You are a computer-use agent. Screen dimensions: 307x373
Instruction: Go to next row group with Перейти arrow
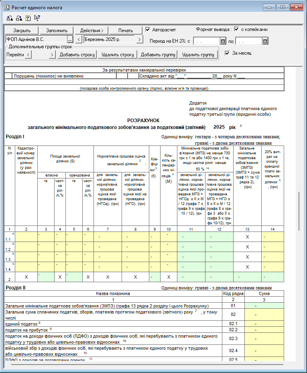(52, 55)
